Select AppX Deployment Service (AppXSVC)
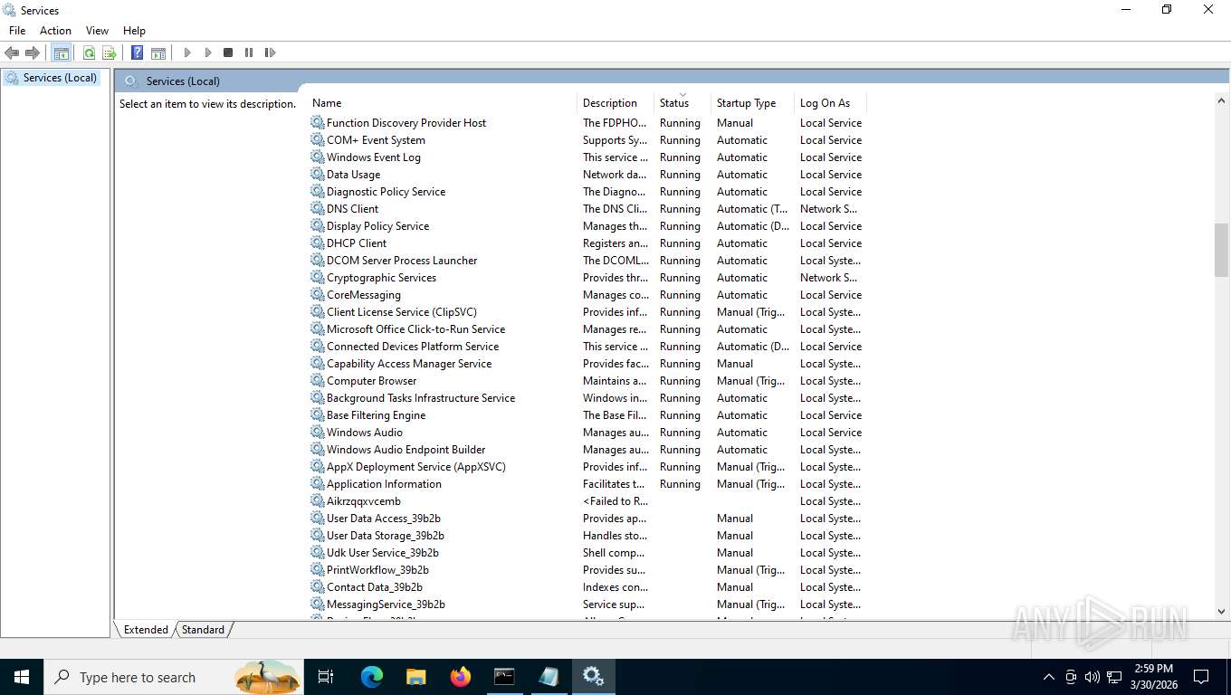This screenshot has height=695, width=1231. click(x=587, y=467)
